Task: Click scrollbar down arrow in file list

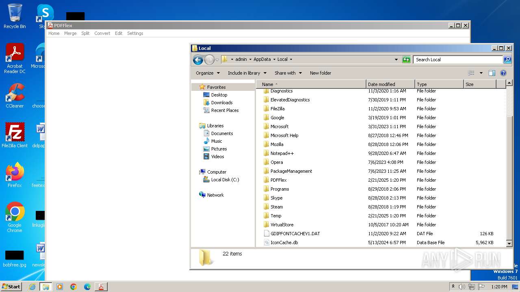Action: 509,243
